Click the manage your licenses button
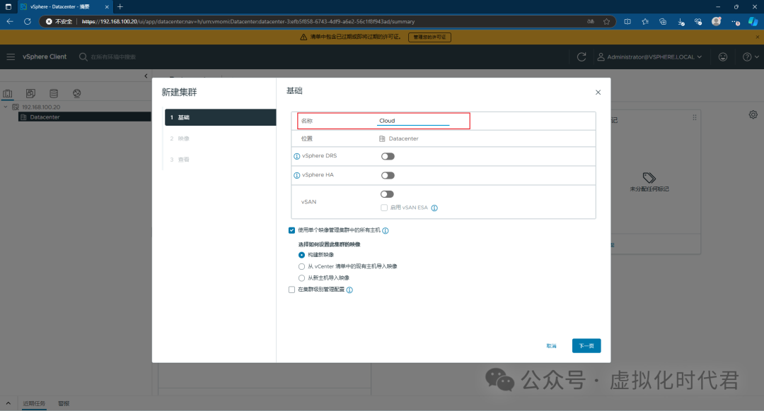This screenshot has height=411, width=764. point(430,37)
